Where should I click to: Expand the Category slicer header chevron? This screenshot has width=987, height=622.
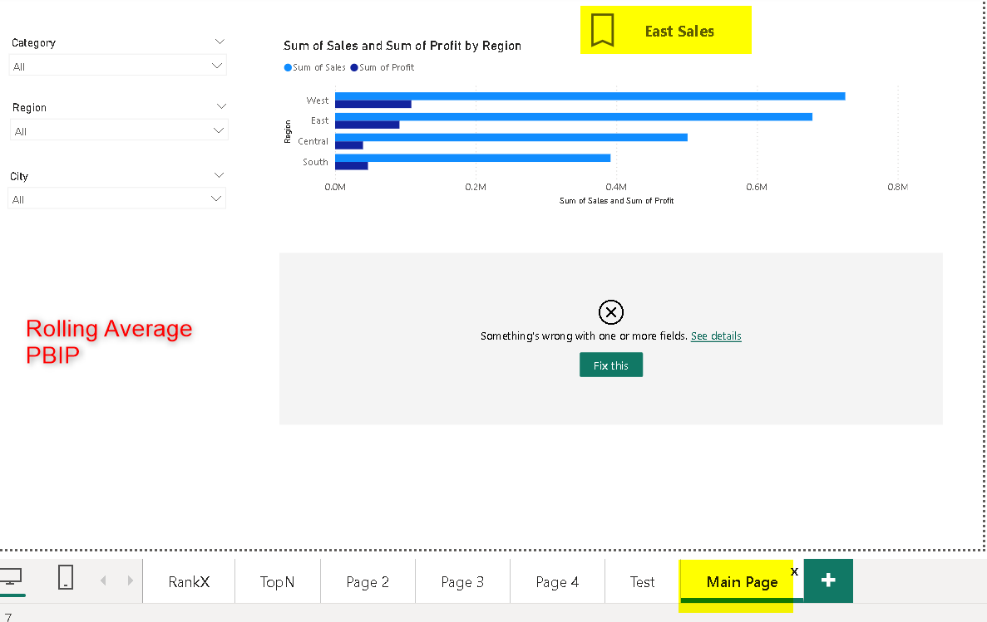220,42
